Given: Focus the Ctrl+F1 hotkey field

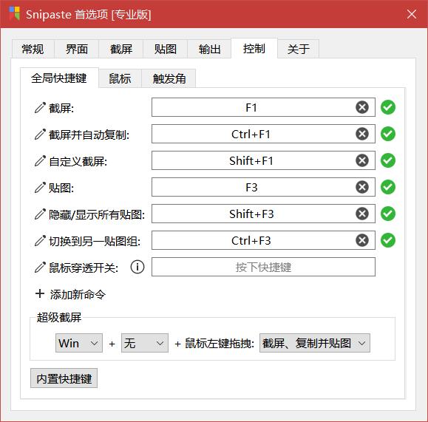Looking at the screenshot, I should 263,134.
